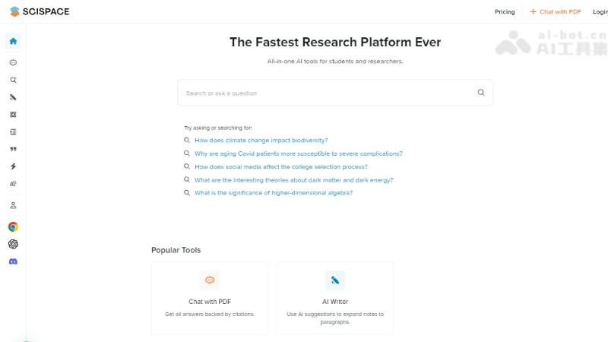Image resolution: width=608 pixels, height=342 pixels.
Task: Pick the higher-dimensional algebra question link
Action: (x=274, y=193)
